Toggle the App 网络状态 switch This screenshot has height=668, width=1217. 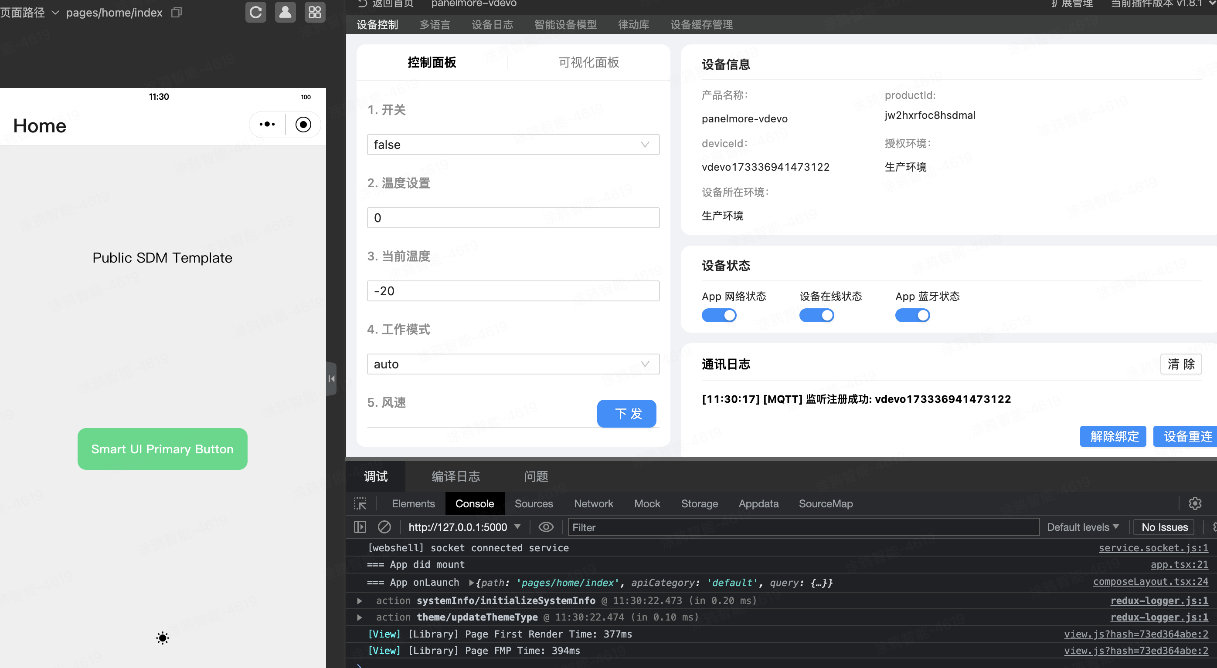click(719, 315)
